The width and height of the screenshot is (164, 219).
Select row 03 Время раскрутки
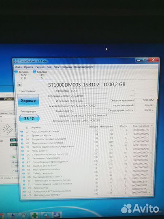pyautogui.click(x=85, y=135)
